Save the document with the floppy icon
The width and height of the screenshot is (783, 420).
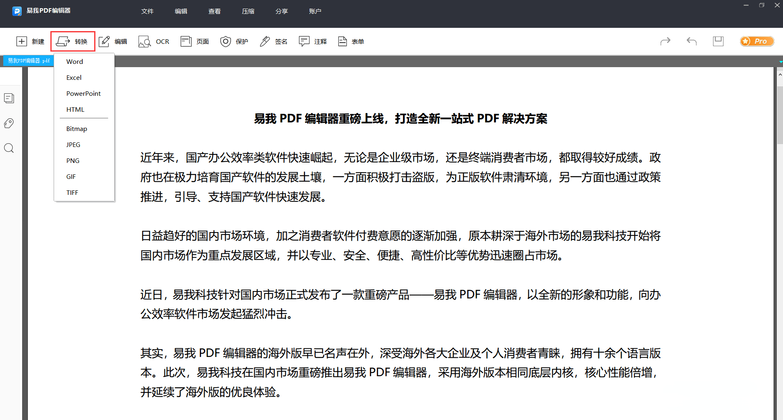click(x=718, y=41)
